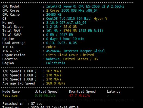This screenshot has height=108, width=143.
Task: Click the Uptime value line
Action: (x=65, y=39)
